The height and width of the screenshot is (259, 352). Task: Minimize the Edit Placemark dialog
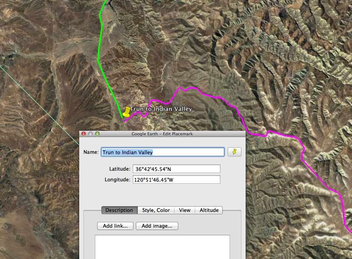tap(91, 134)
